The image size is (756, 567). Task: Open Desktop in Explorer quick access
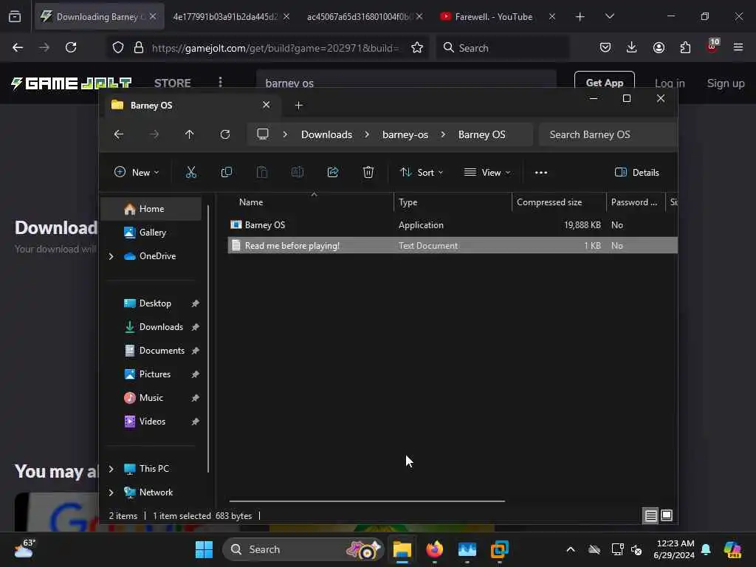click(151, 303)
